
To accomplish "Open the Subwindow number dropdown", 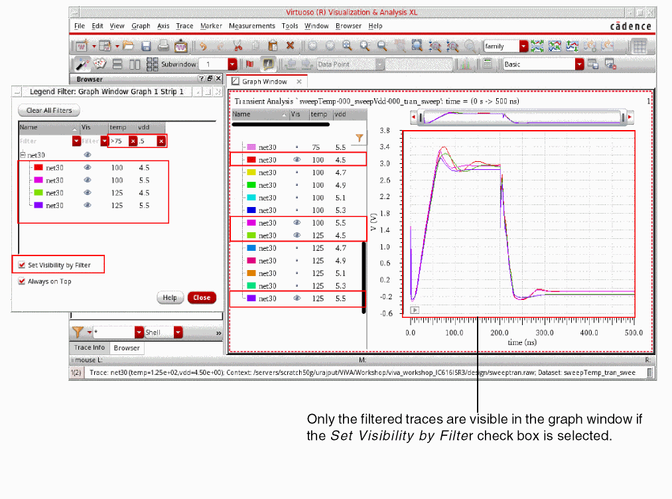I will 232,64.
